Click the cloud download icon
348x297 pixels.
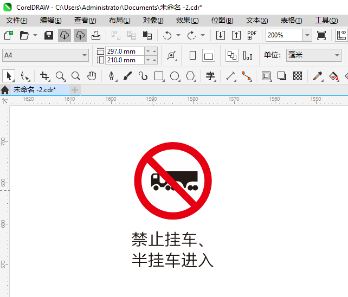[65, 35]
